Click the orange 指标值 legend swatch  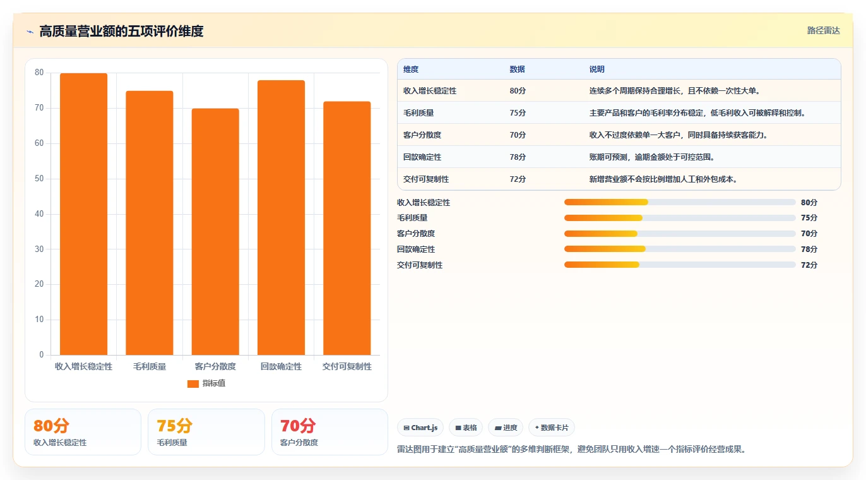point(193,383)
